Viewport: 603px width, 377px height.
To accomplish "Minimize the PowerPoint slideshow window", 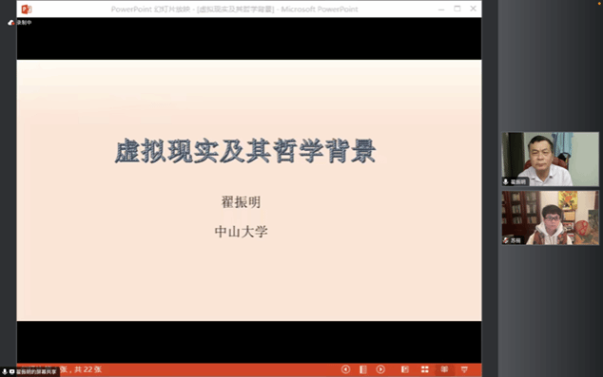I will (441, 9).
